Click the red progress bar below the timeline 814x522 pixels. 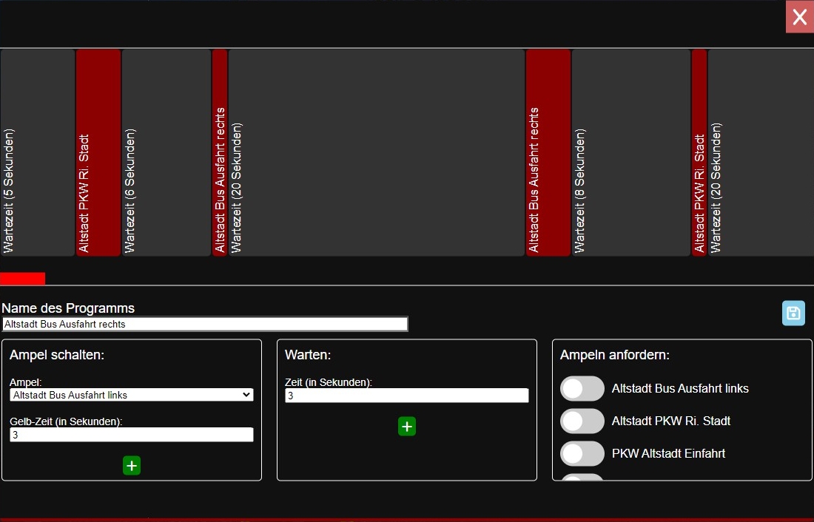pyautogui.click(x=22, y=278)
